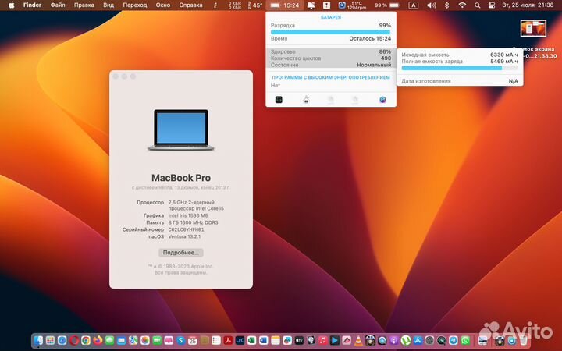Open Firefox from the Dock
The height and width of the screenshot is (351, 562).
click(x=98, y=340)
